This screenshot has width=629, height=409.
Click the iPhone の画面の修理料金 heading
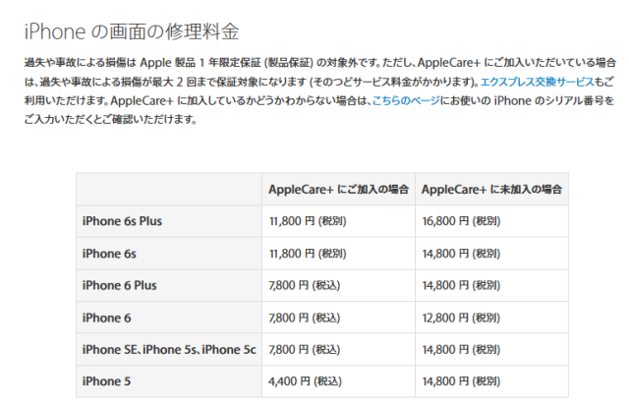click(x=132, y=31)
